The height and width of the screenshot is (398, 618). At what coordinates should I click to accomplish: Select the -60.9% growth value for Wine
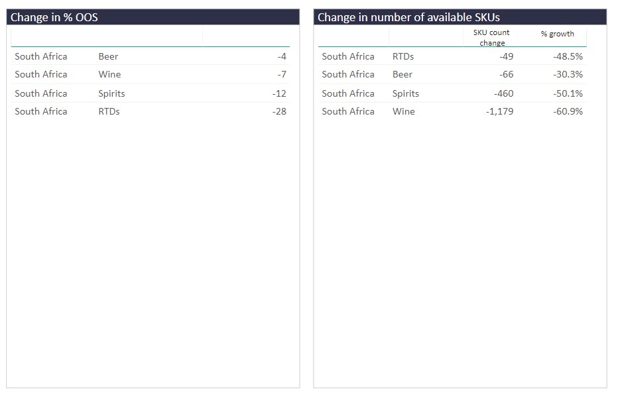tap(568, 111)
